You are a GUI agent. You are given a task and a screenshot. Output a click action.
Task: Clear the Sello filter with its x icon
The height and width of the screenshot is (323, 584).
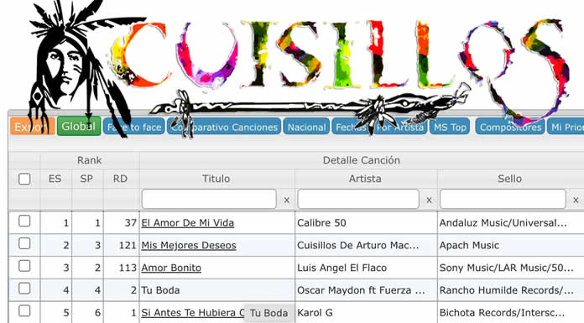pos(576,200)
